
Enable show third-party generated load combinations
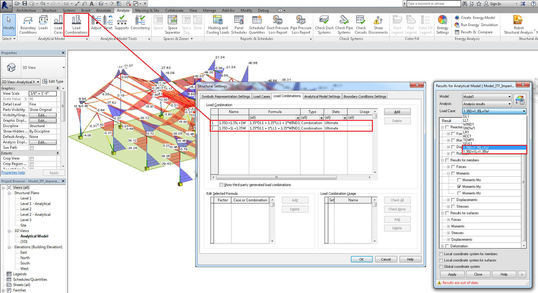[x=221, y=185]
